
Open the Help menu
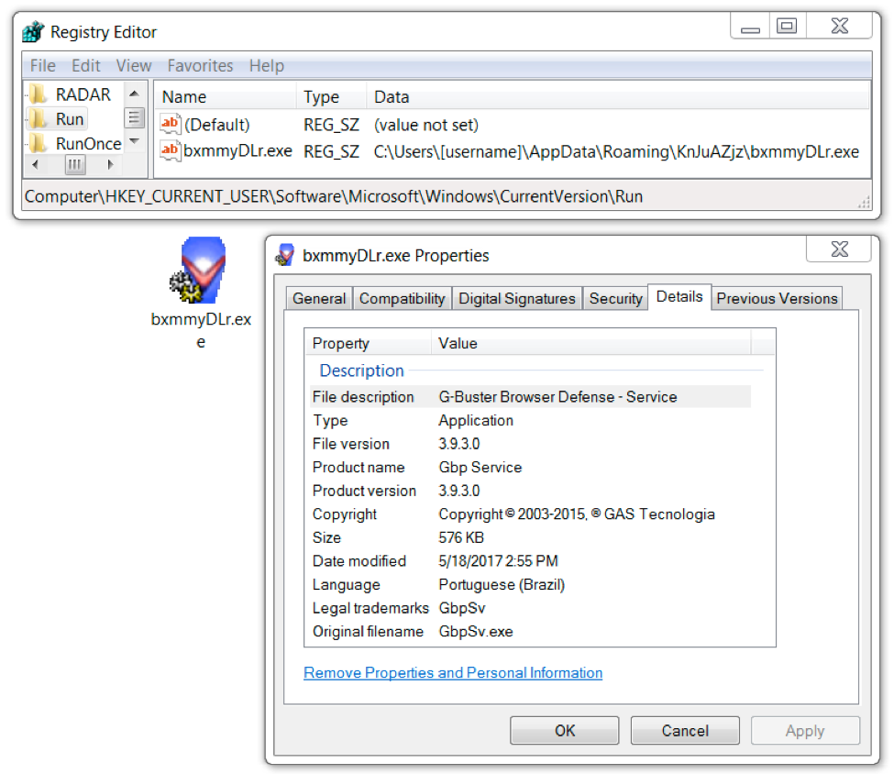[266, 66]
